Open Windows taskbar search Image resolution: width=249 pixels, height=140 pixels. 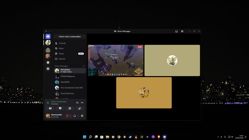[x=90, y=137]
